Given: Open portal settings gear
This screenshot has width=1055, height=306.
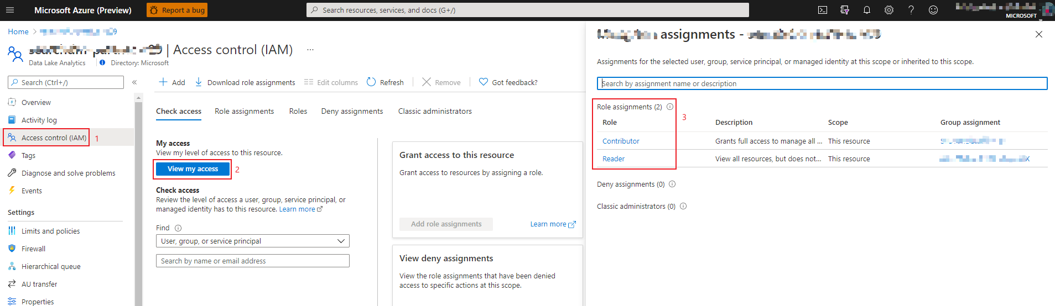Looking at the screenshot, I should click(889, 10).
